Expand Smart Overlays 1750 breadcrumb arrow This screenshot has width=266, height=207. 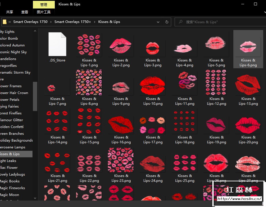tap(51, 22)
